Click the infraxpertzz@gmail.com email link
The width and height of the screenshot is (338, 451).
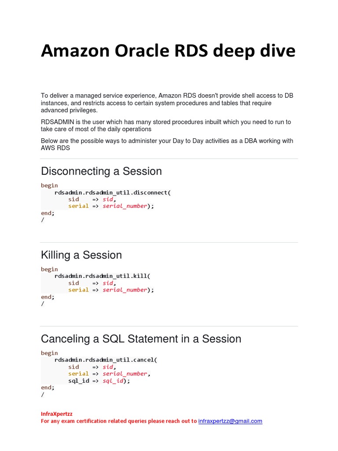pos(230,421)
